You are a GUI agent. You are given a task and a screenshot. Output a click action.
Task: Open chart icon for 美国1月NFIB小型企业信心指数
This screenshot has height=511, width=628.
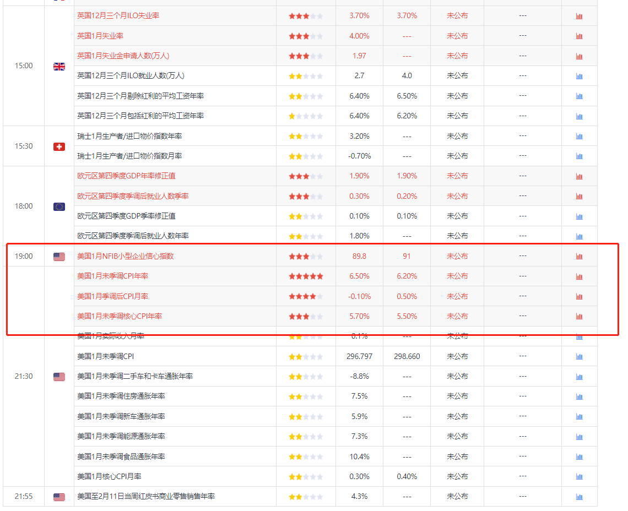pos(579,256)
